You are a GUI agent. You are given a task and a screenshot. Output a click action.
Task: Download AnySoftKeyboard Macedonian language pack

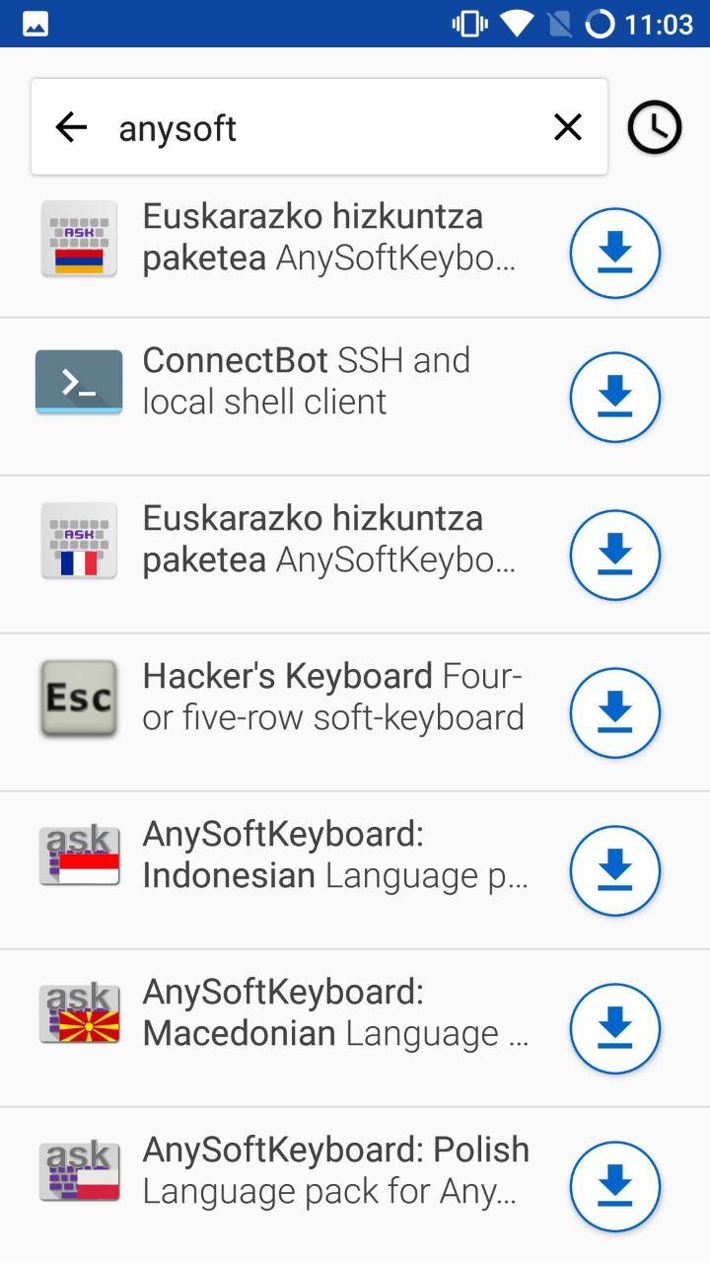point(615,1028)
